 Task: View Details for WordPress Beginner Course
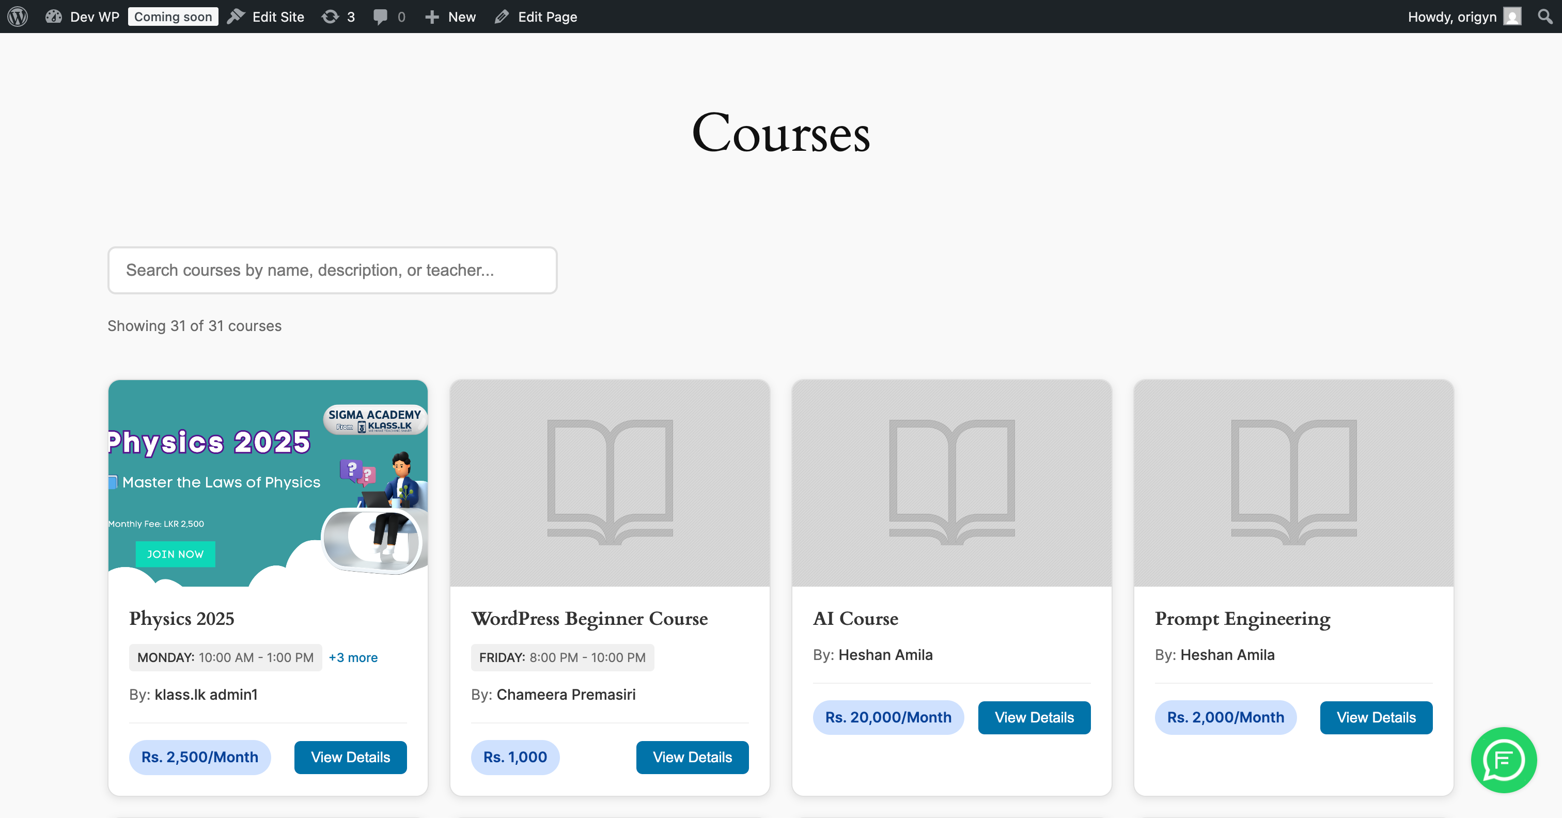692,757
